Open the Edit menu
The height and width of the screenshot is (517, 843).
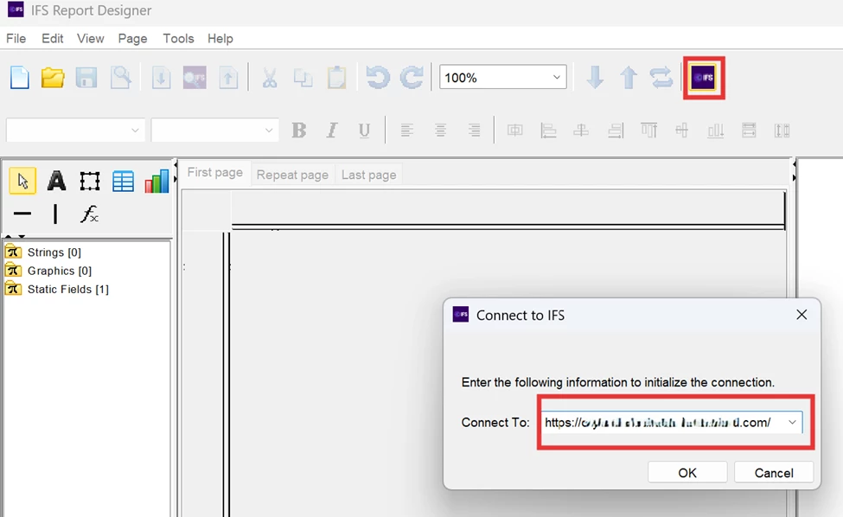pyautogui.click(x=52, y=39)
